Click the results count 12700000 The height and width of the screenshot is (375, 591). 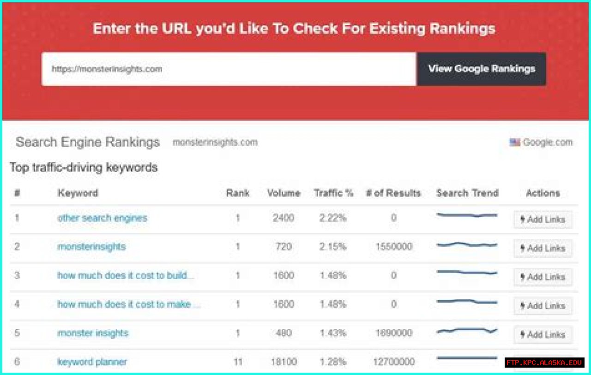393,362
